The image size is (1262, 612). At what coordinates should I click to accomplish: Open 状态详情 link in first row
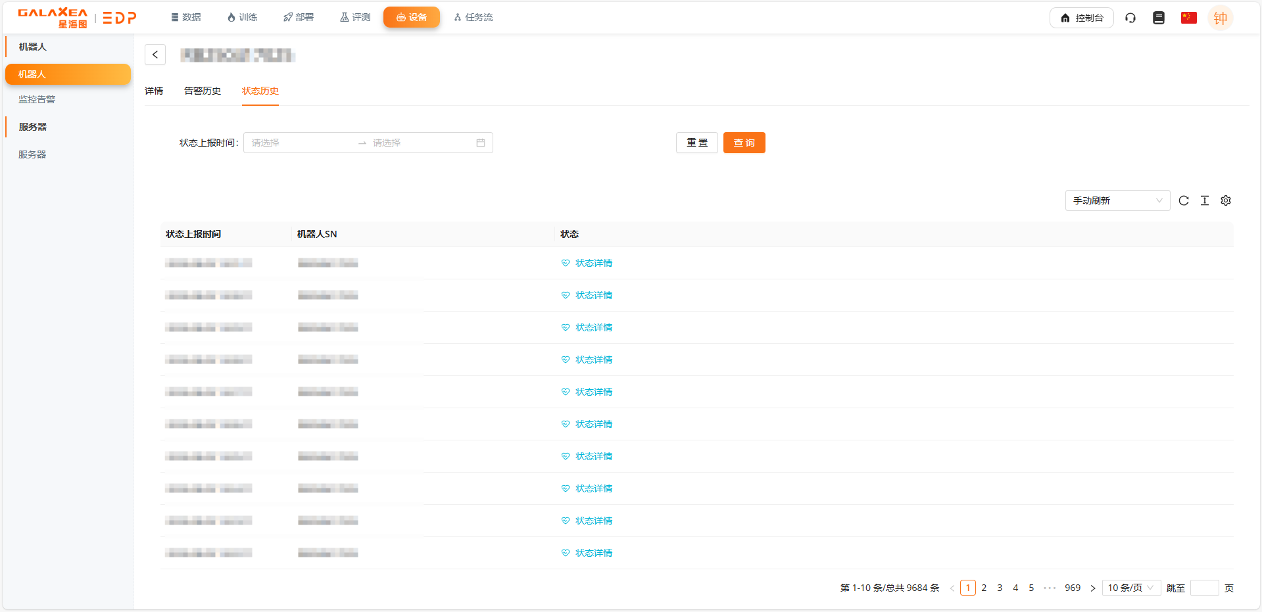tap(593, 263)
